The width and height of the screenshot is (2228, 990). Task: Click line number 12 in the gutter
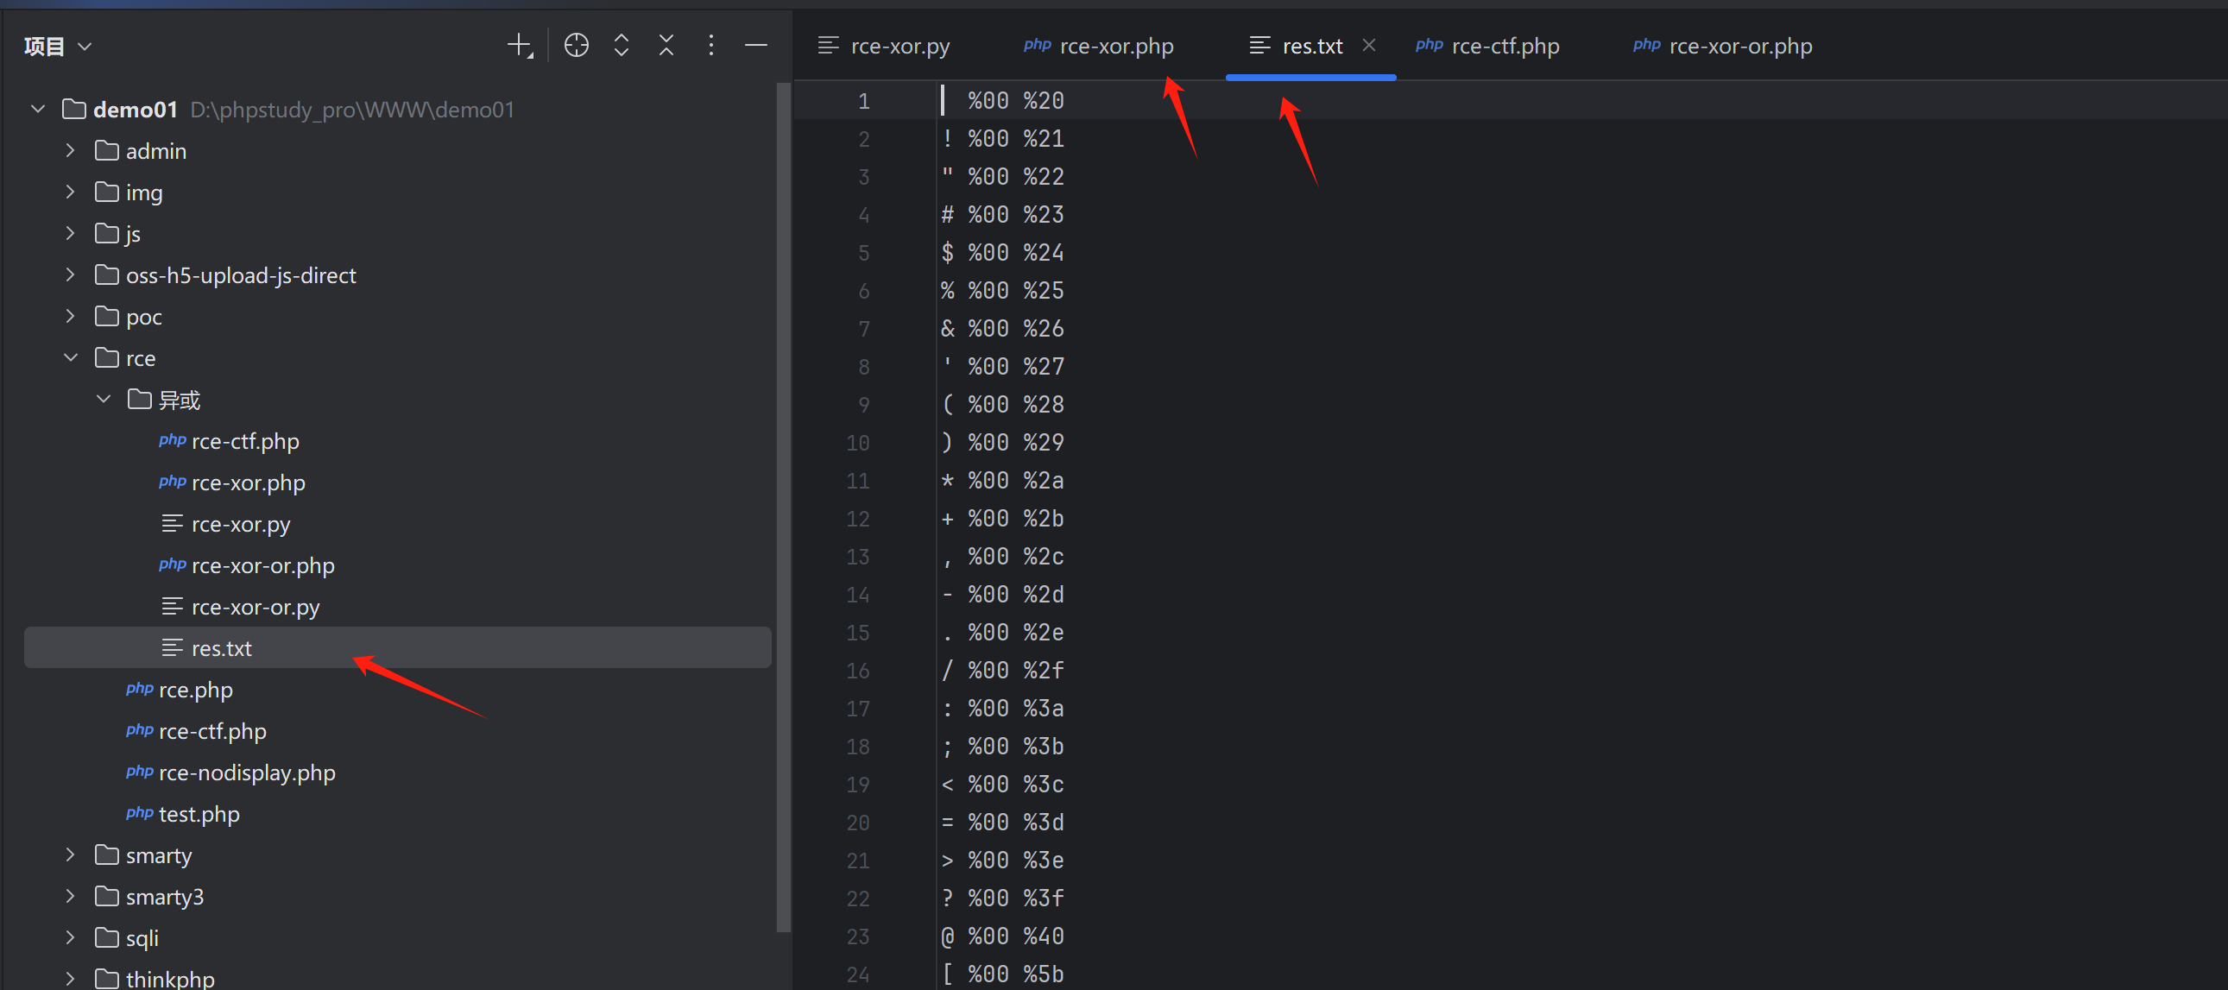(857, 519)
